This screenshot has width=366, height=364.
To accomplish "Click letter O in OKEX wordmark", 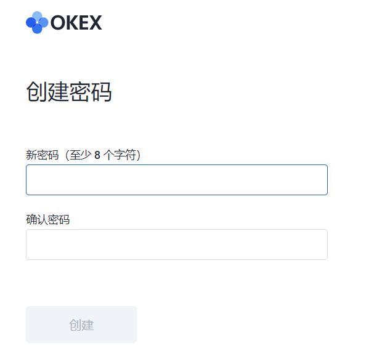I will (x=58, y=23).
